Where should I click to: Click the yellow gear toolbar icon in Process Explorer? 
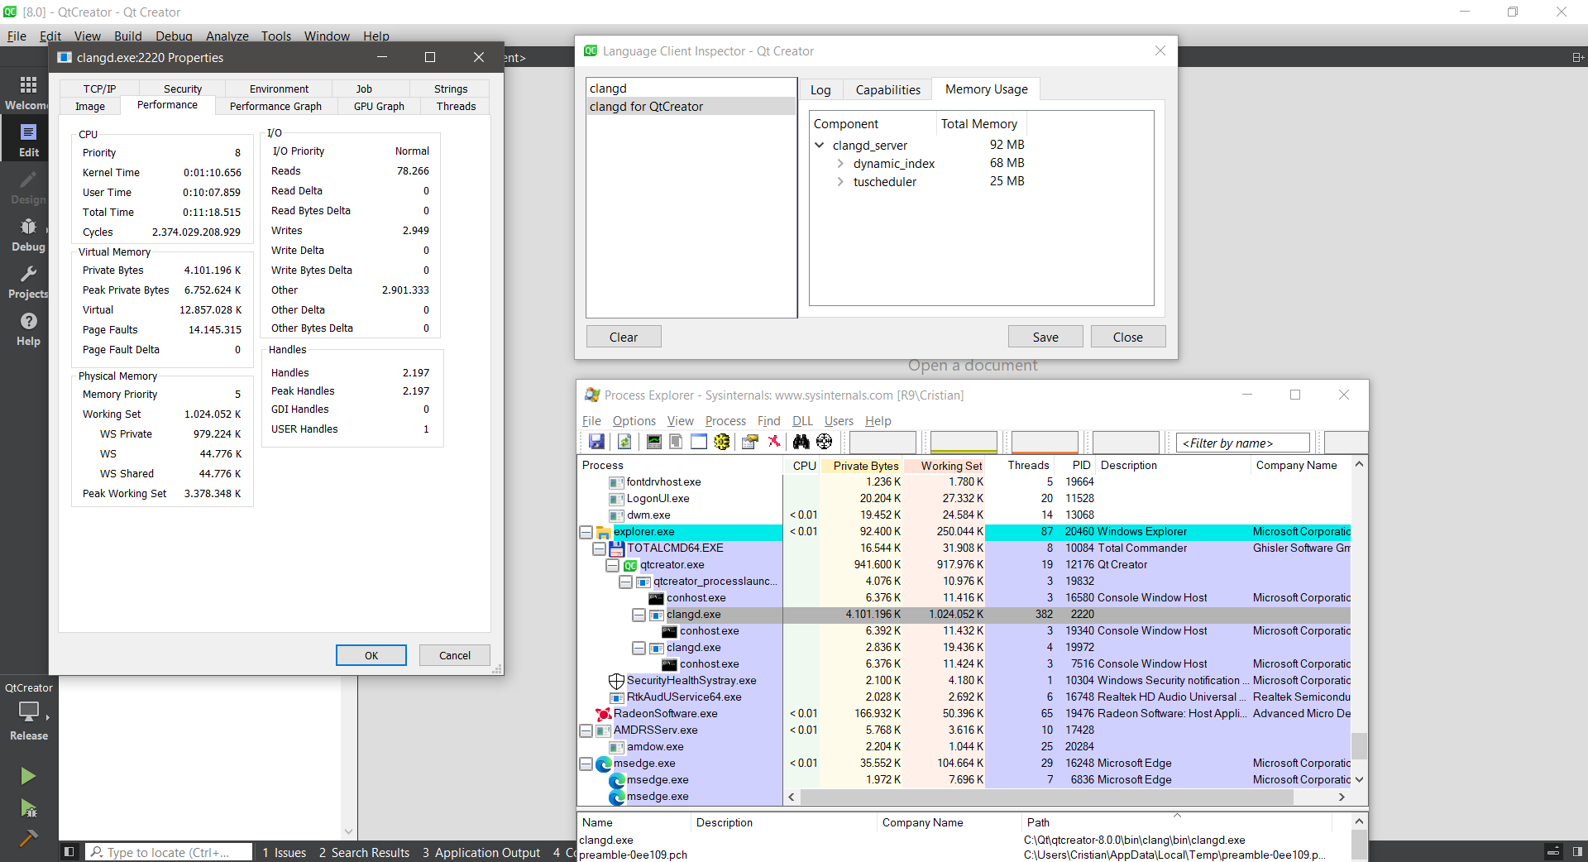click(x=722, y=442)
